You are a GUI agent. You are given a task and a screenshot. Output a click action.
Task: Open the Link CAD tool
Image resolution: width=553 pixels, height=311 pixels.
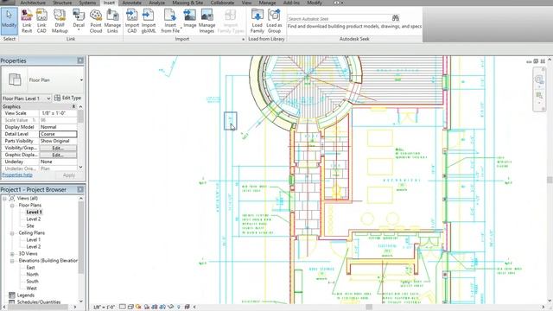(x=41, y=21)
